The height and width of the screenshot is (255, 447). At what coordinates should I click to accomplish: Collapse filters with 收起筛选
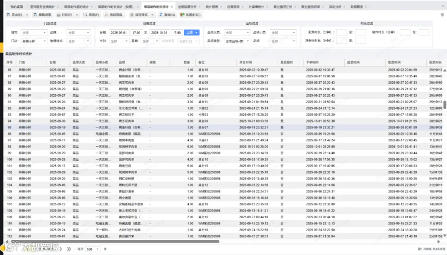coord(113,14)
